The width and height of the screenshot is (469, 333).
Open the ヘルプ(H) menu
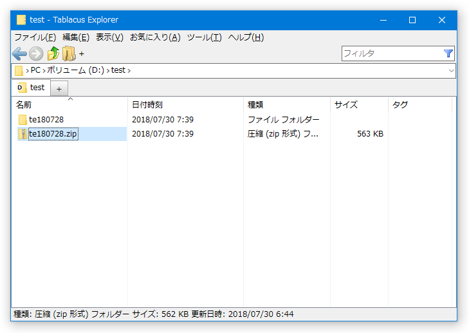pos(246,37)
